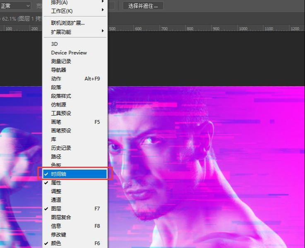Show the 段落样式 panel
Image resolution: width=305 pixels, height=248 pixels.
75,96
